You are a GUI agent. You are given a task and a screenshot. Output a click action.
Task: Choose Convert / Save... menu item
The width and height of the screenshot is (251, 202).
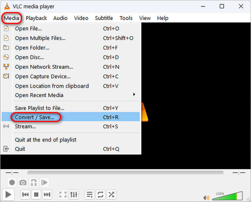(71, 117)
